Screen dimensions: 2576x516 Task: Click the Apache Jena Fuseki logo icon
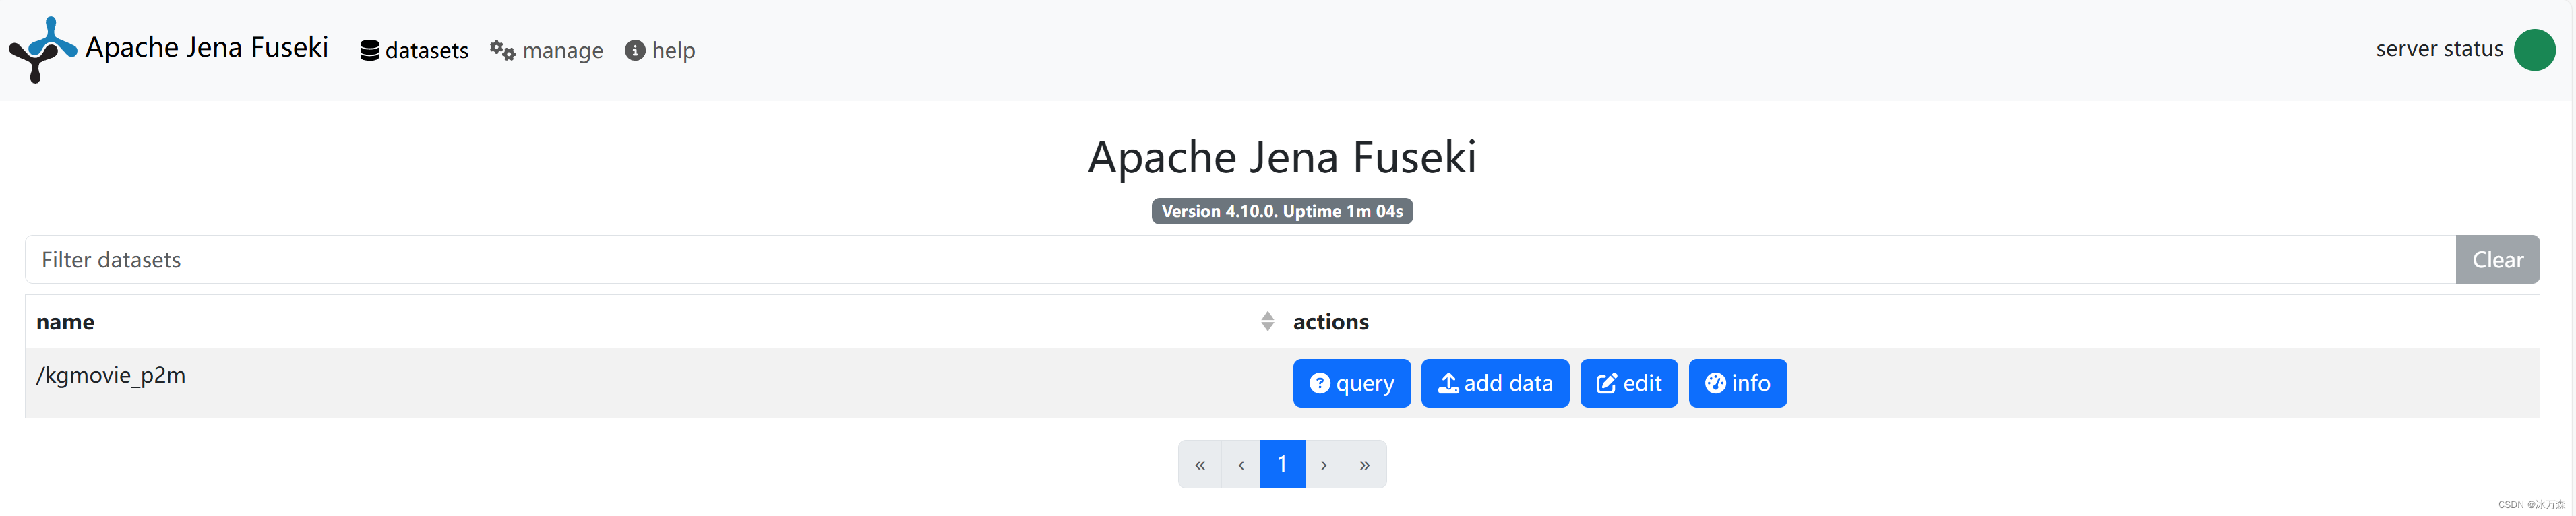coord(42,49)
